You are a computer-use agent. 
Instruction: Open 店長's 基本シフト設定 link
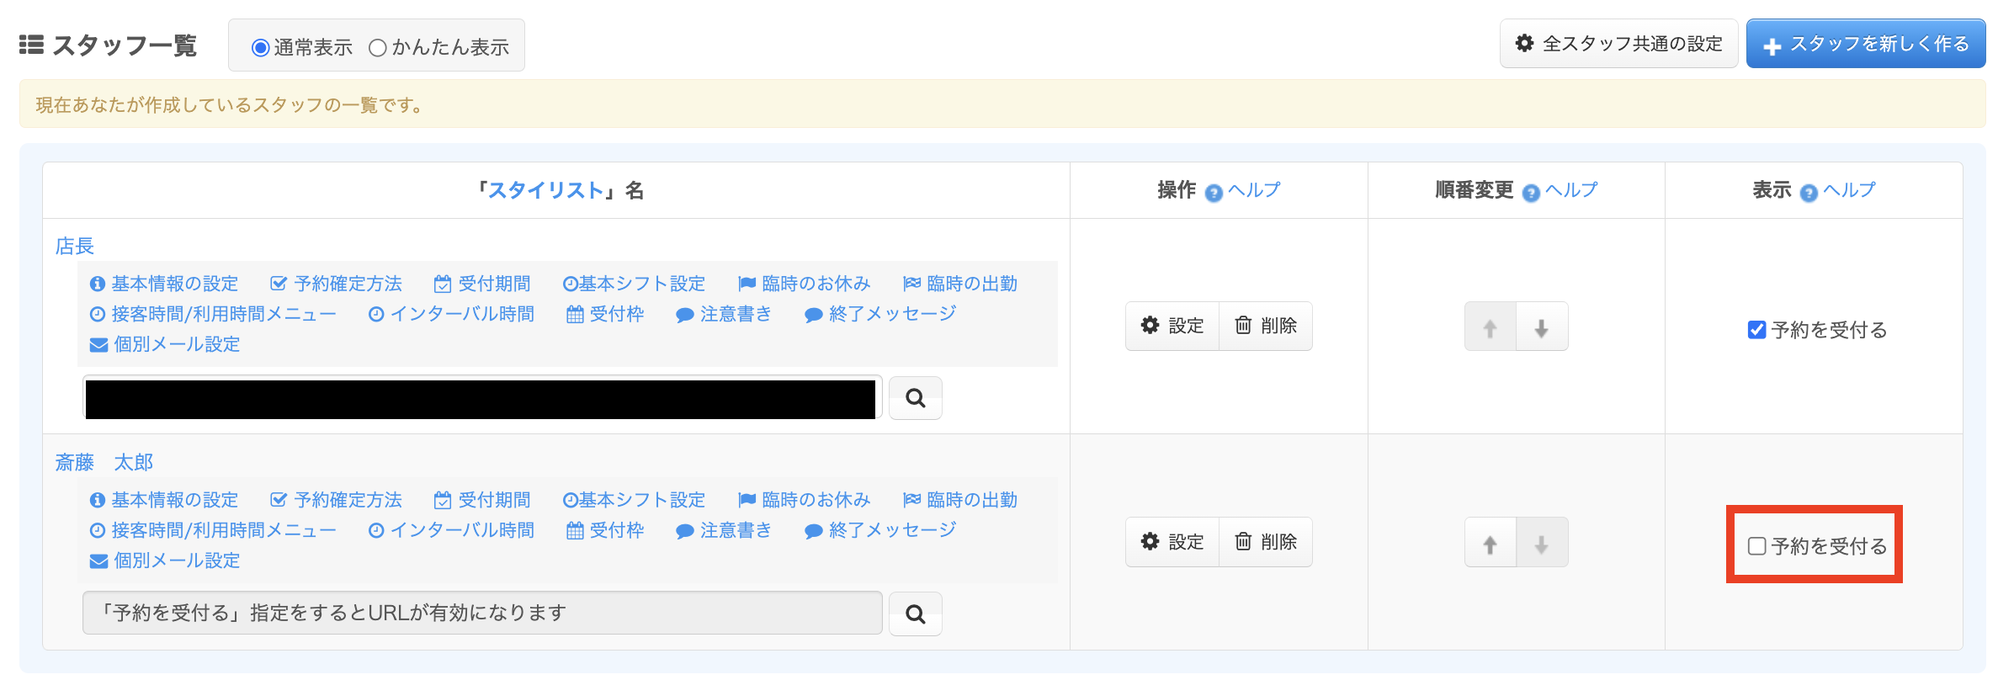634,284
